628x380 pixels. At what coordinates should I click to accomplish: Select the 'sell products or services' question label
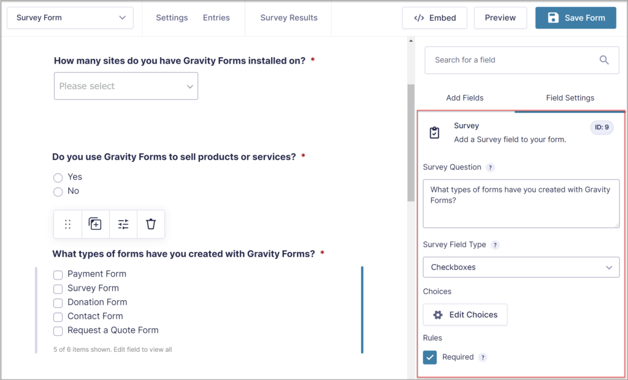pyautogui.click(x=174, y=157)
